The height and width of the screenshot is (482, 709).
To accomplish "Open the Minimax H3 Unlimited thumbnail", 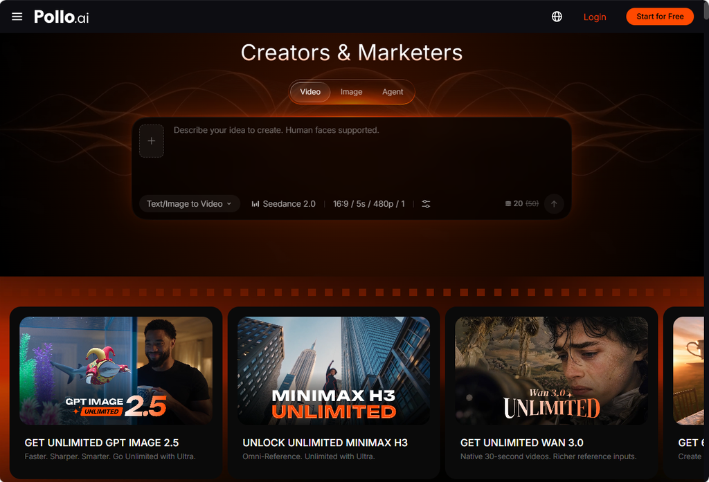I will [x=334, y=371].
